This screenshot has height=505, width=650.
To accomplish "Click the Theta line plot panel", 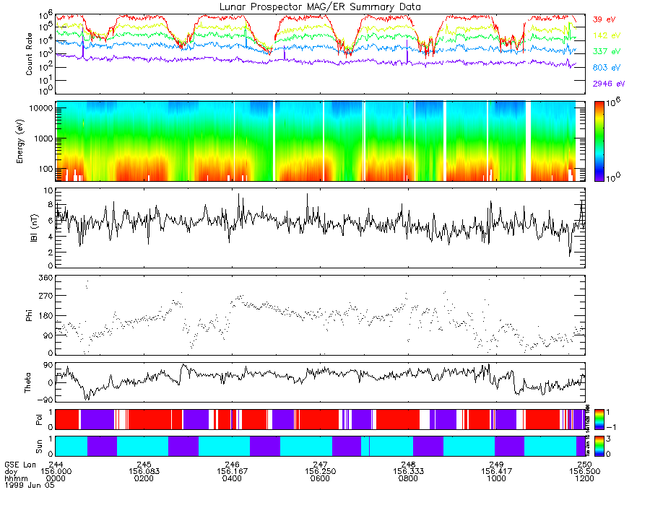I will coord(320,382).
